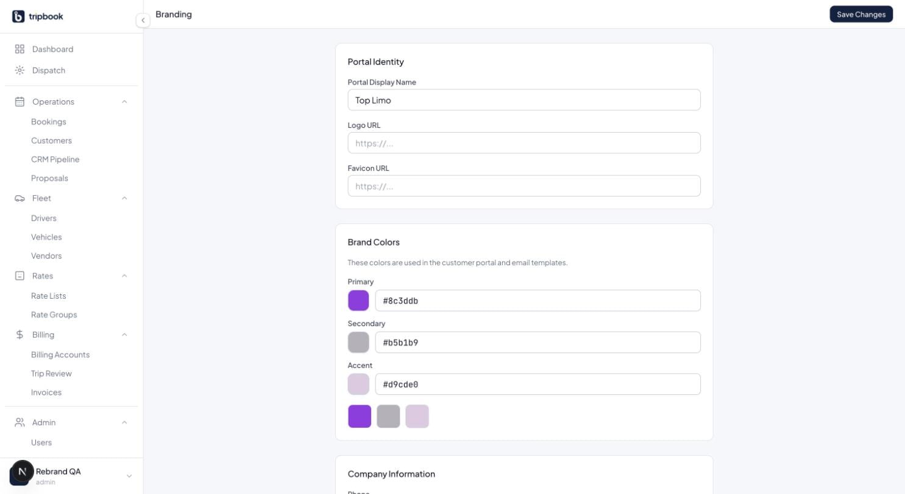Go to Billing Accounts
Viewport: 905px width, 494px height.
click(60, 355)
